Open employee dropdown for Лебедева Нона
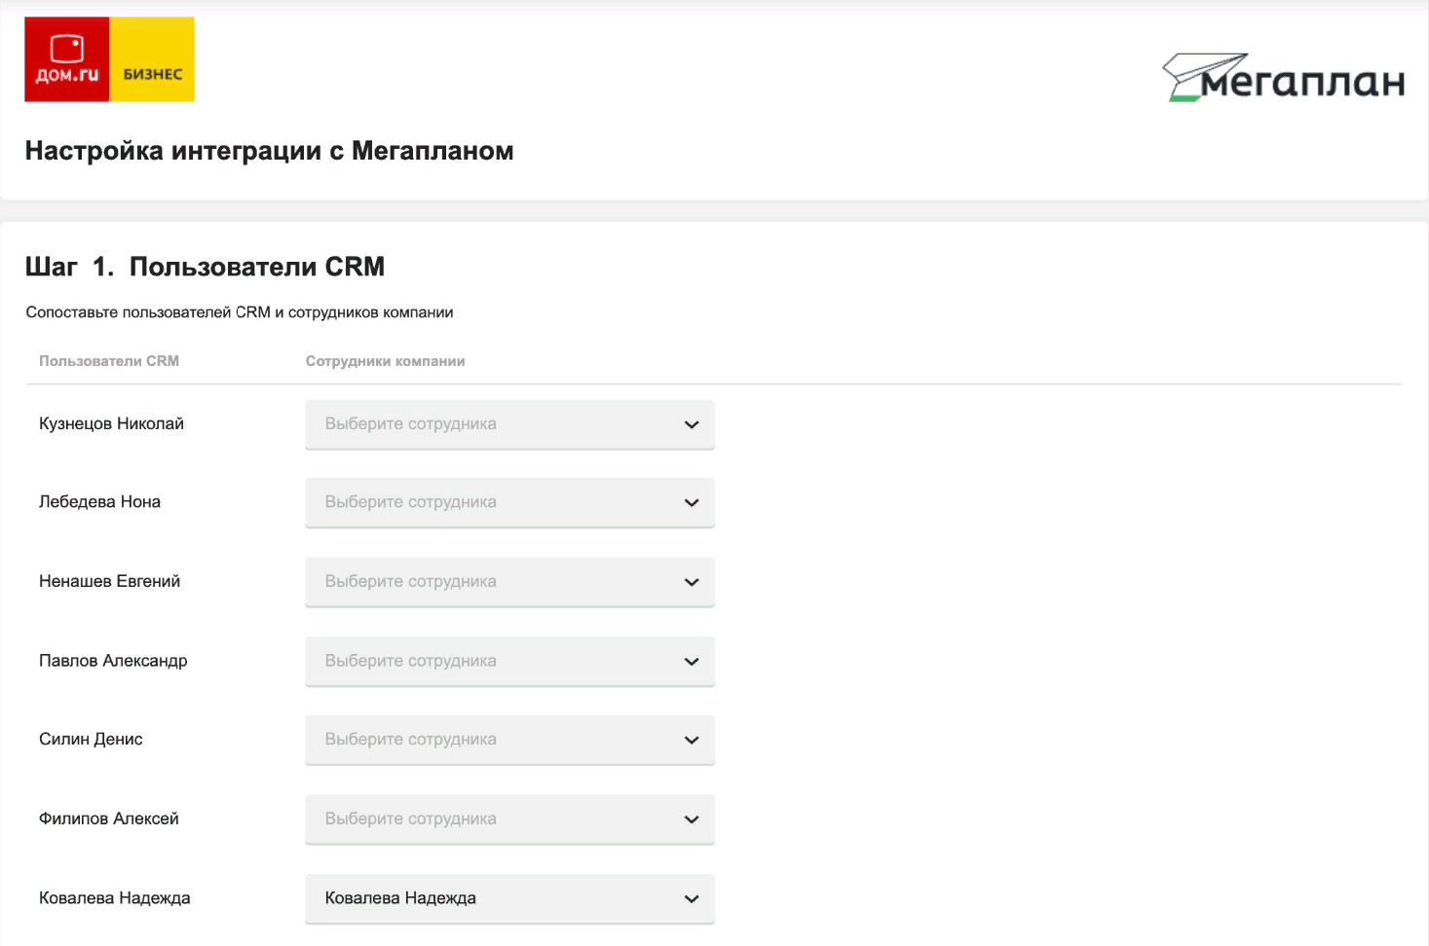 click(509, 502)
